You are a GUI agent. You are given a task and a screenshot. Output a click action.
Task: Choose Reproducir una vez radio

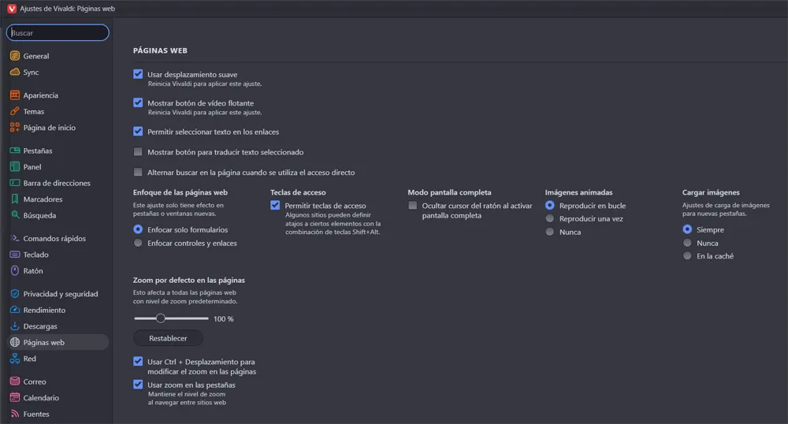pyautogui.click(x=550, y=218)
